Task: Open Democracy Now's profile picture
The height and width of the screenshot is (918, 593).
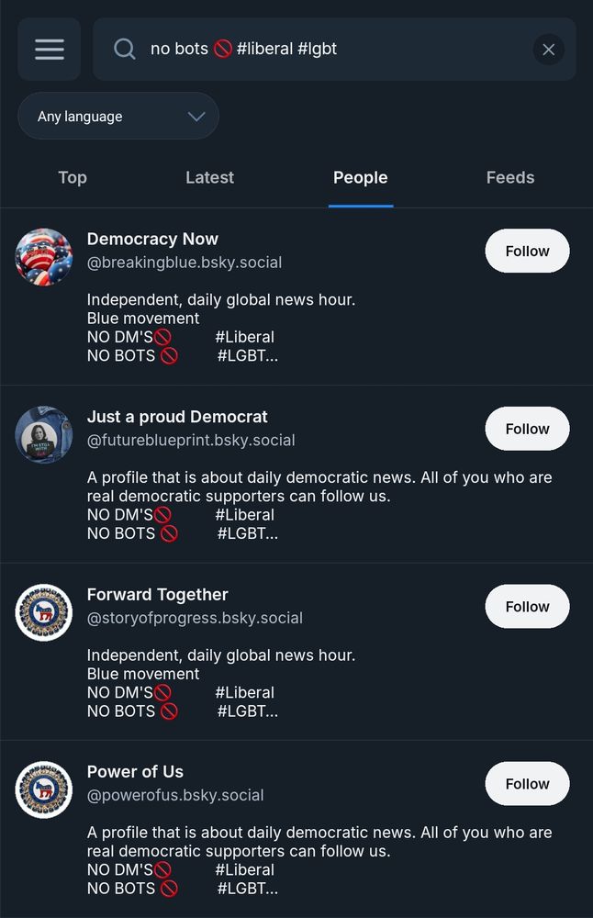Action: tap(43, 257)
